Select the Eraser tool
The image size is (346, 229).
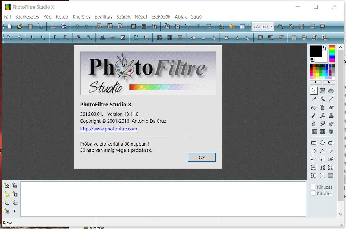click(x=331, y=107)
